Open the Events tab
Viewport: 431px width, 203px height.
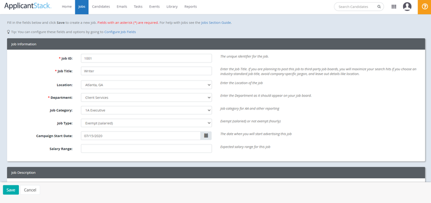pos(154,7)
